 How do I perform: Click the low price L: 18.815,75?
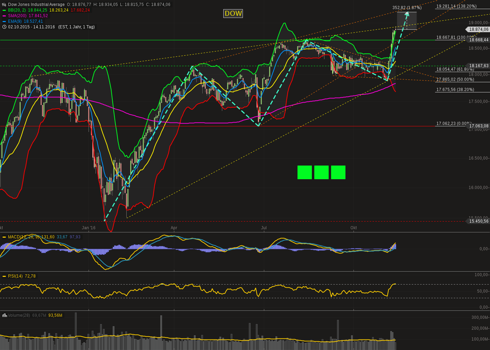[x=132, y=5]
